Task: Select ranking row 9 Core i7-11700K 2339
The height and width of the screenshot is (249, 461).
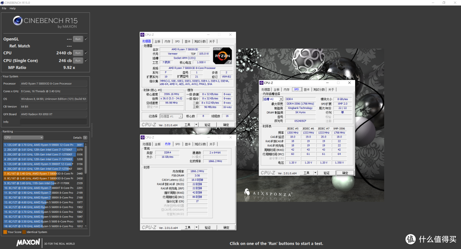Action: click(x=44, y=183)
